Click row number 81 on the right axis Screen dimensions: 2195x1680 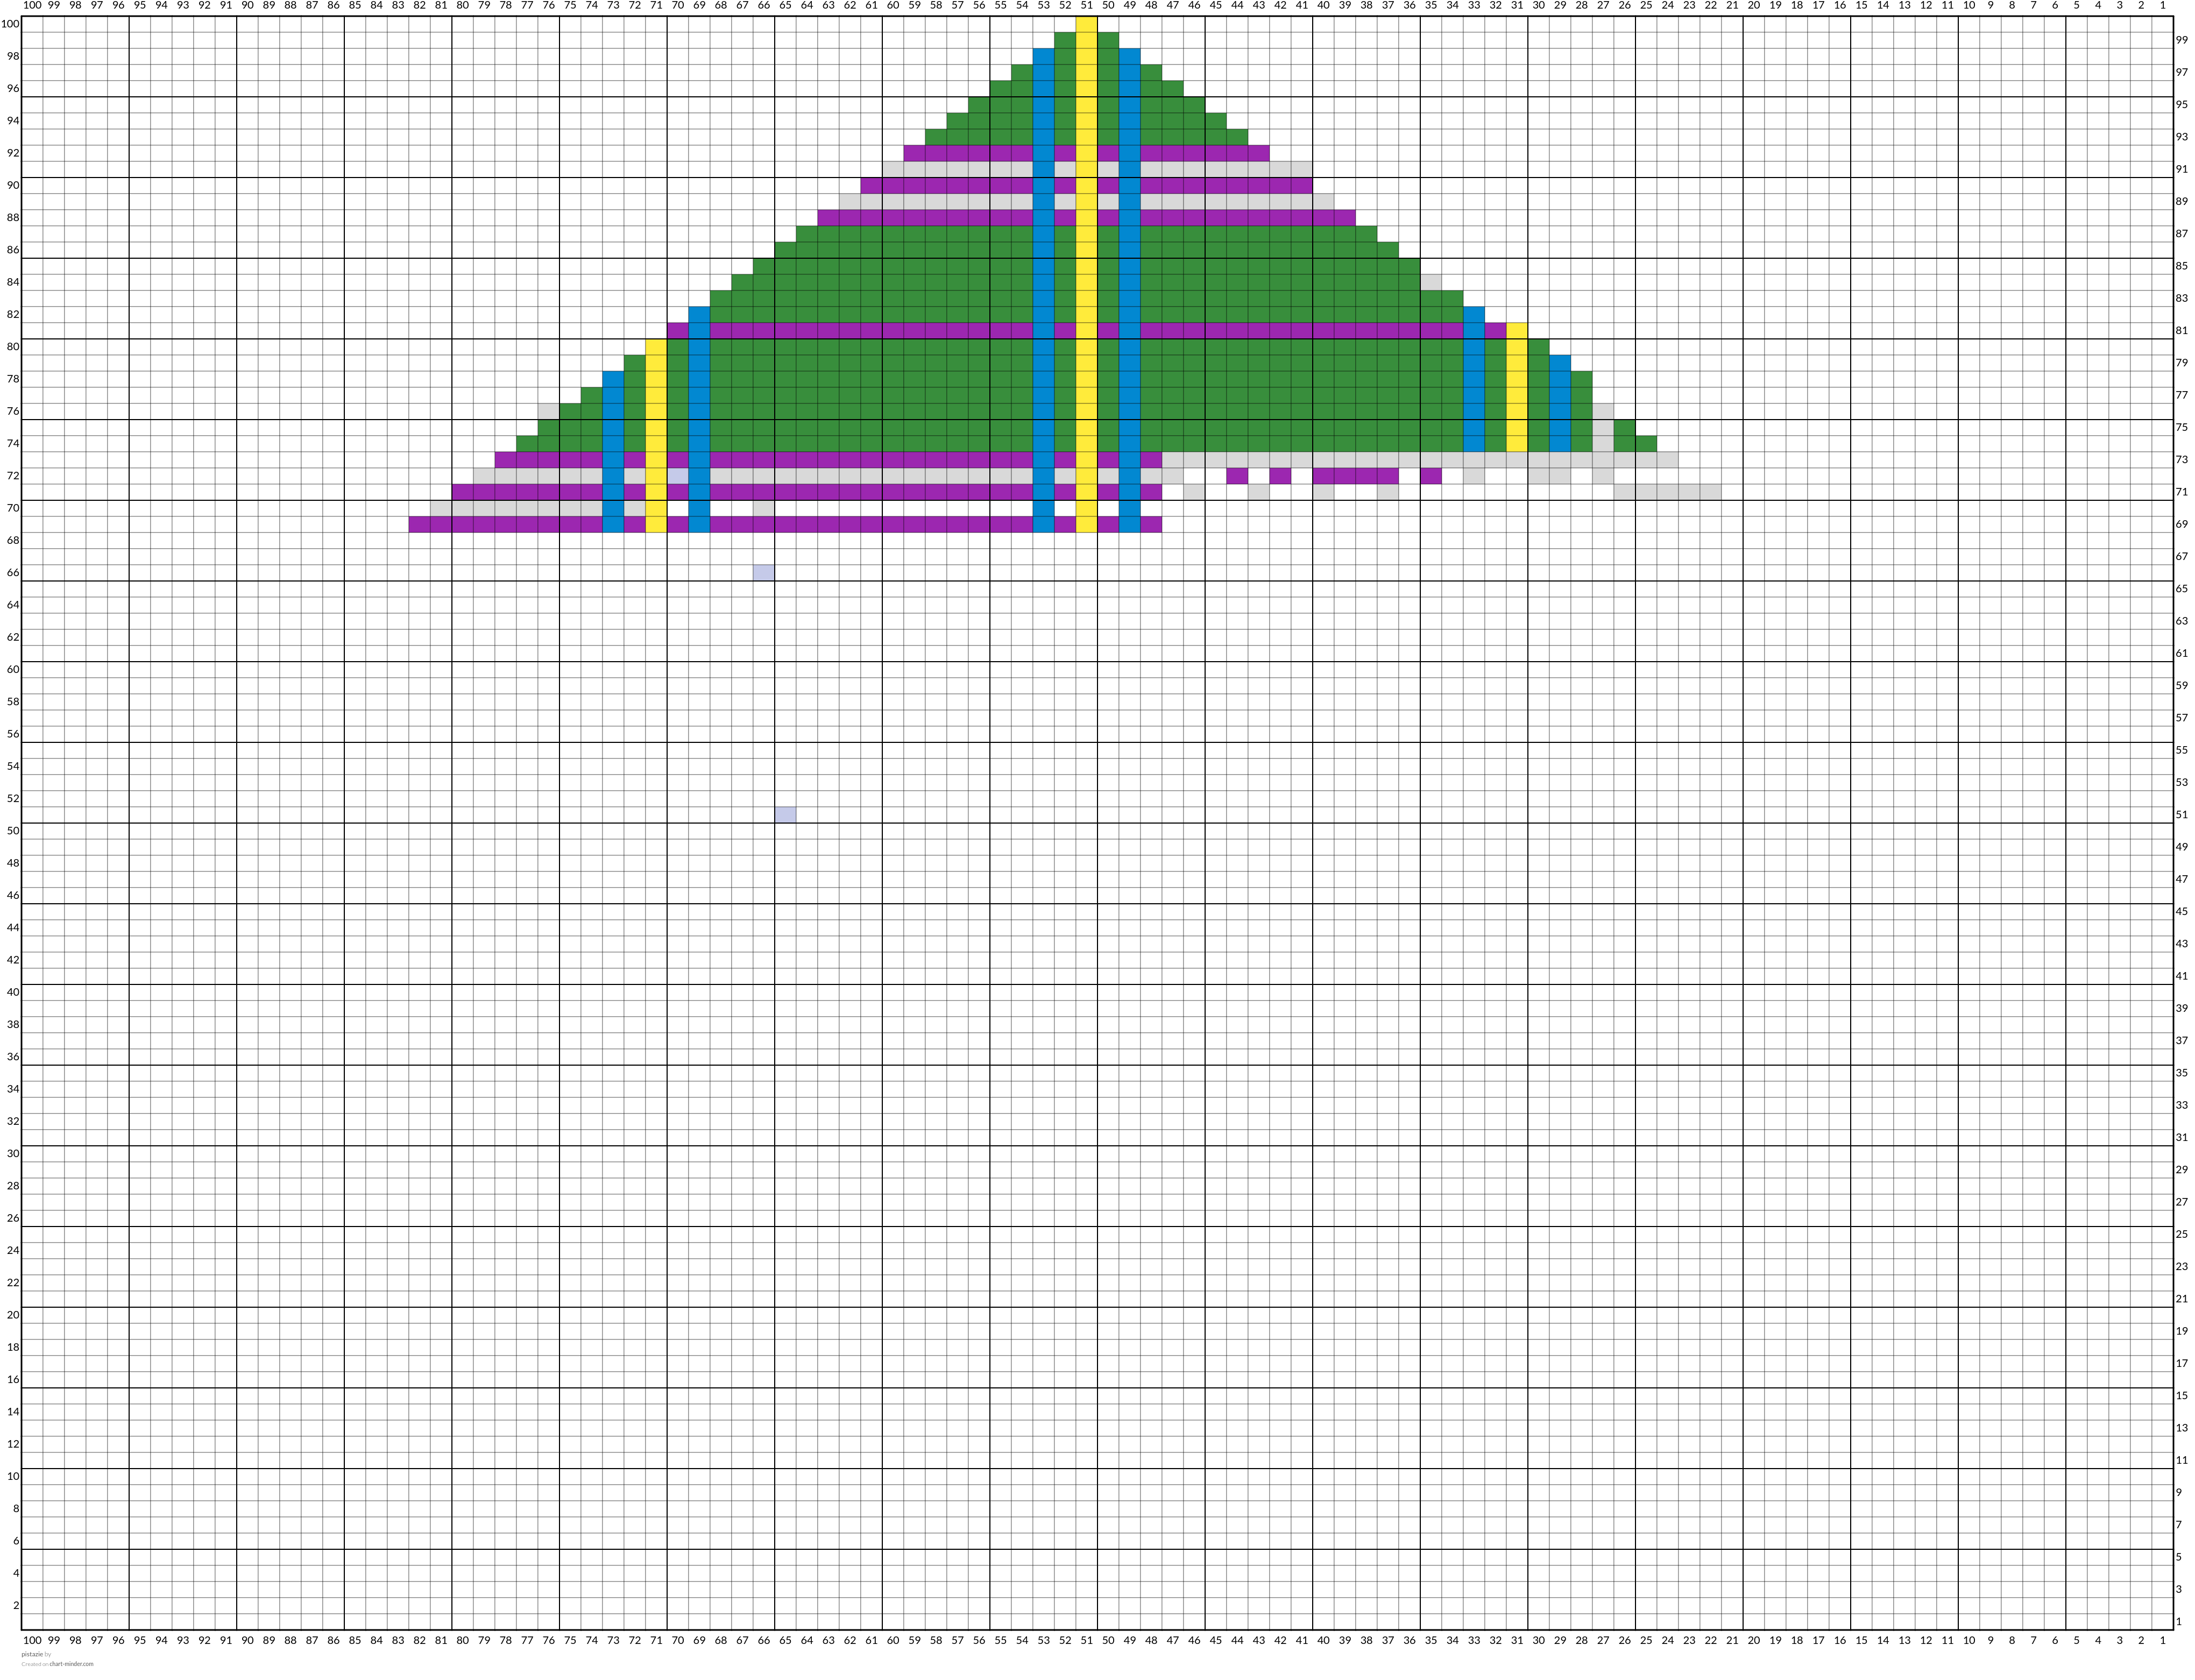click(x=2182, y=330)
